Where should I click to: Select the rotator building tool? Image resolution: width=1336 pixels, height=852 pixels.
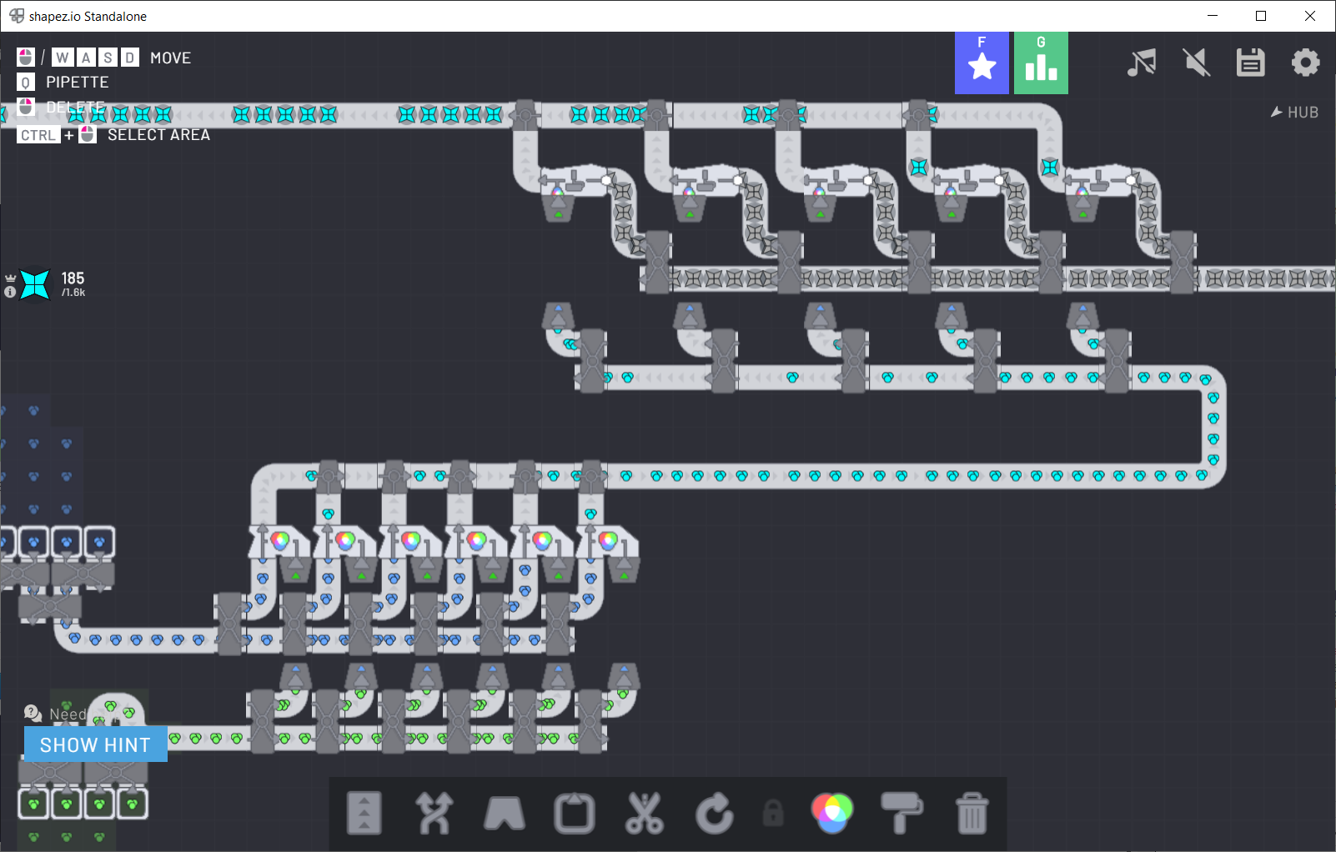[715, 813]
